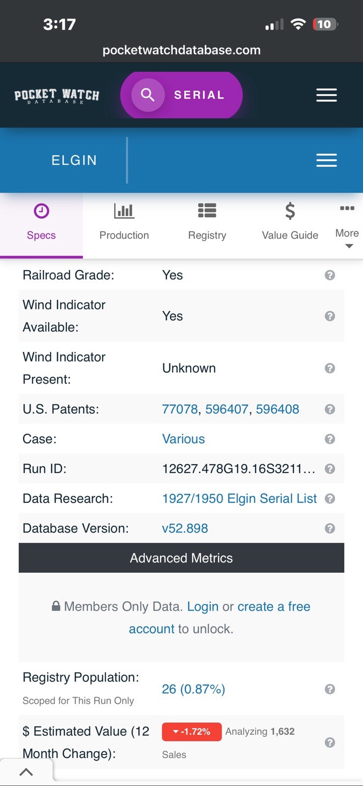Select the Wind Indicator Present 'Unknown' value
Image resolution: width=363 pixels, height=786 pixels.
click(189, 368)
